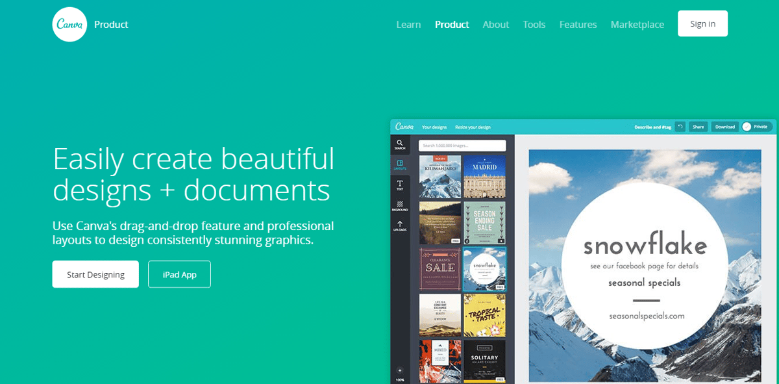
Task: Click the Start Designing button
Action: 95,274
